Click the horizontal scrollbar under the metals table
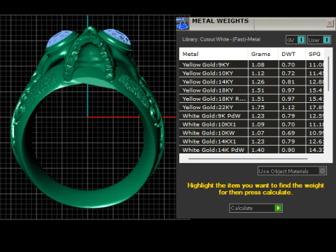 click(248, 159)
